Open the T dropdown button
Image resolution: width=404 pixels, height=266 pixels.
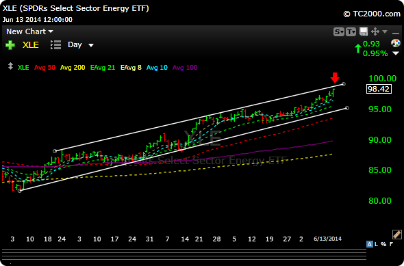tap(351, 32)
